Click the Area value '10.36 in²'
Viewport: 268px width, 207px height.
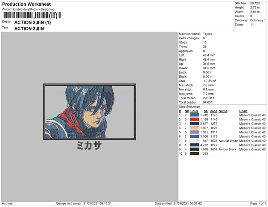click(210, 81)
